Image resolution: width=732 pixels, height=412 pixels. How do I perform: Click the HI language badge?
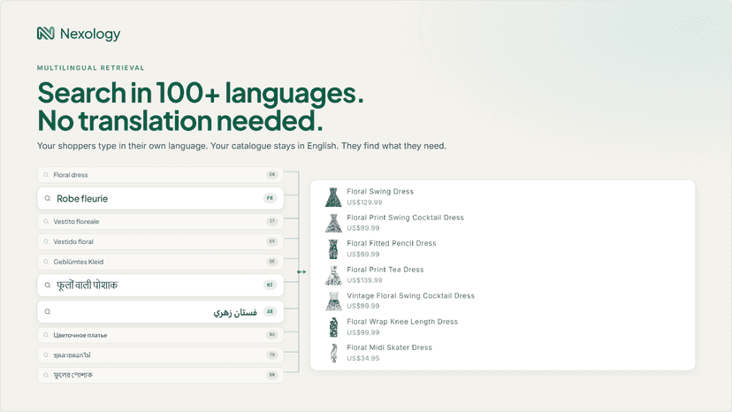click(x=270, y=285)
